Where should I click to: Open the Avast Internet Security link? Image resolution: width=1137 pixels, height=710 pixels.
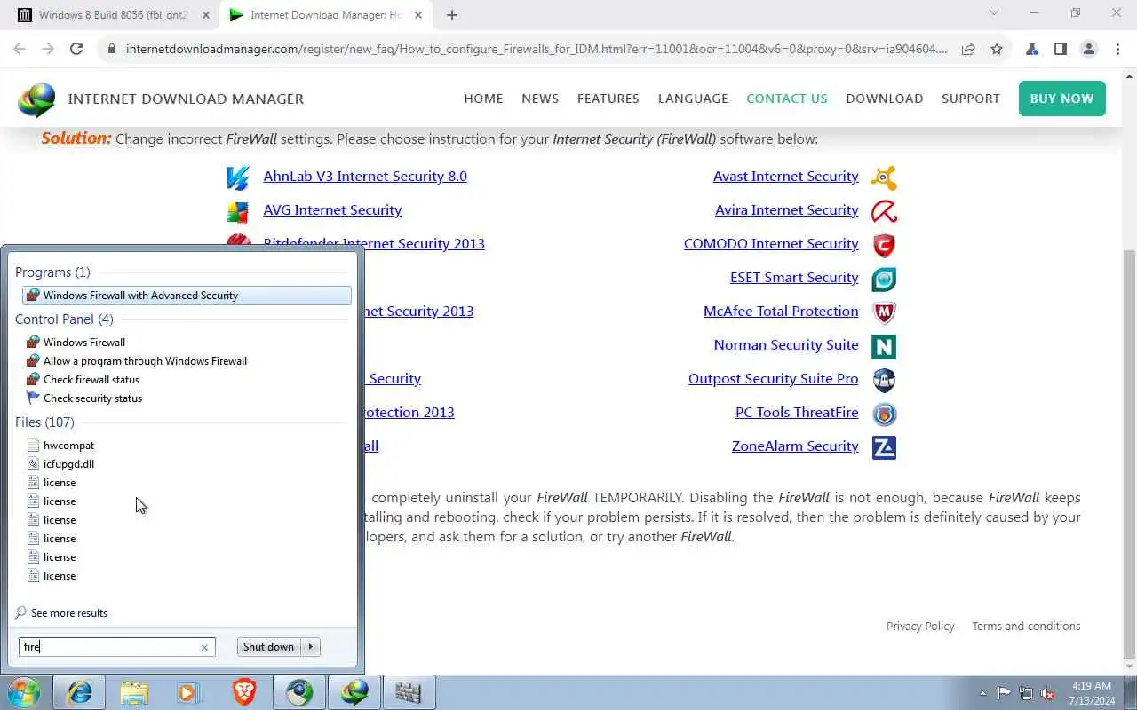coord(786,177)
